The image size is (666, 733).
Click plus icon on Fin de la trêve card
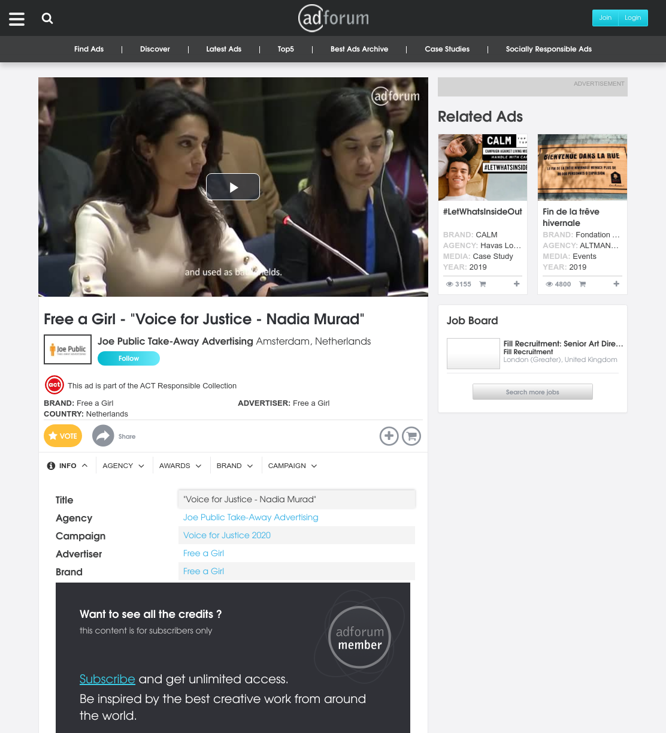(616, 284)
